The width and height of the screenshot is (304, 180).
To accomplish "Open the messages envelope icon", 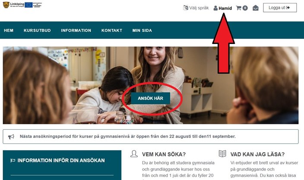I will [x=256, y=8].
